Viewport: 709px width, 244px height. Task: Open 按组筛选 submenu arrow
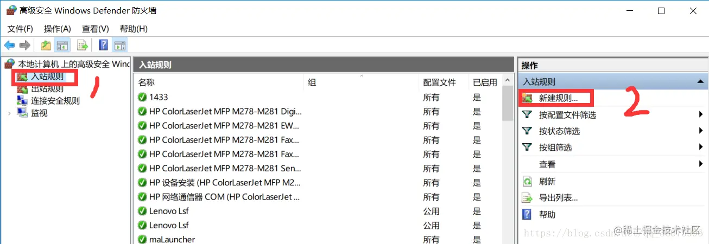click(x=701, y=147)
